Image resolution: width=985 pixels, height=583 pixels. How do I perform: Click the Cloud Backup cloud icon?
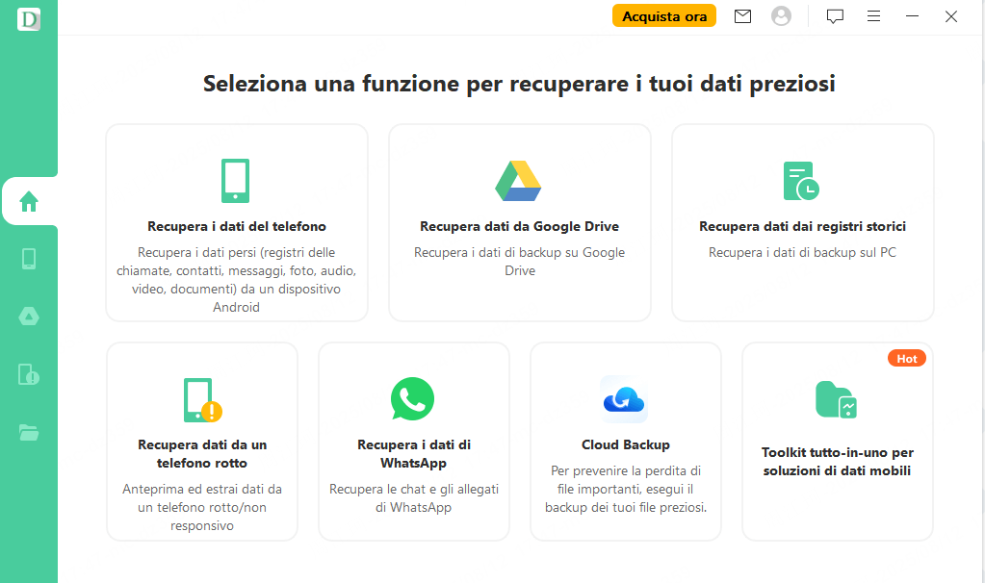click(624, 399)
